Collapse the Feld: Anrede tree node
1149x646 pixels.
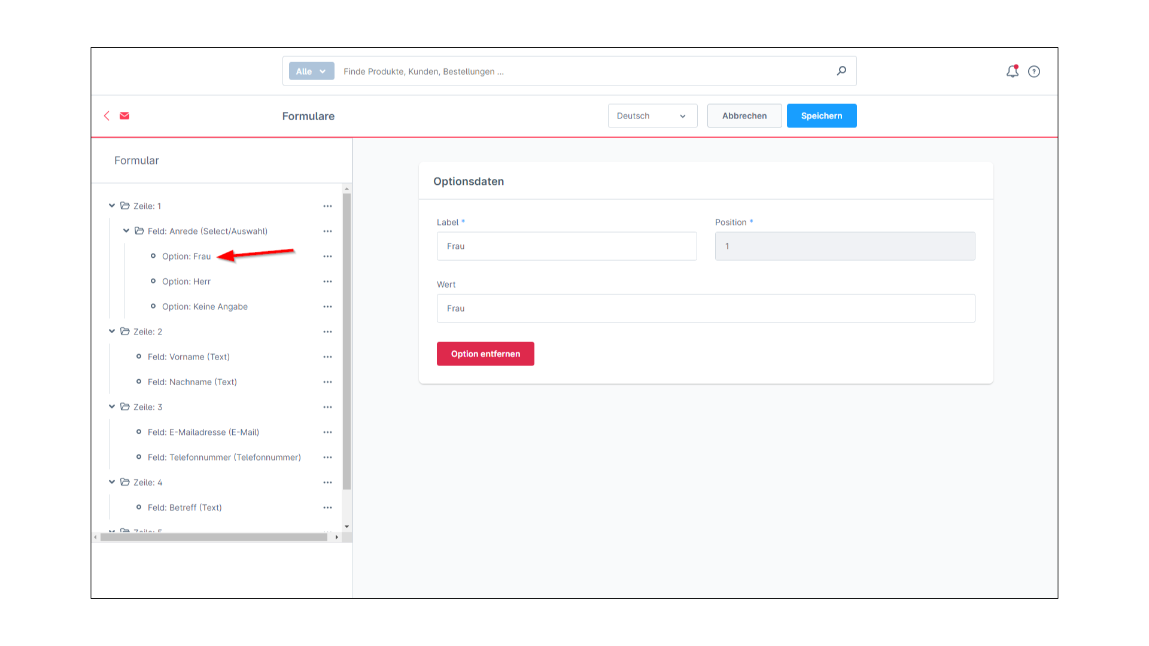pos(126,231)
